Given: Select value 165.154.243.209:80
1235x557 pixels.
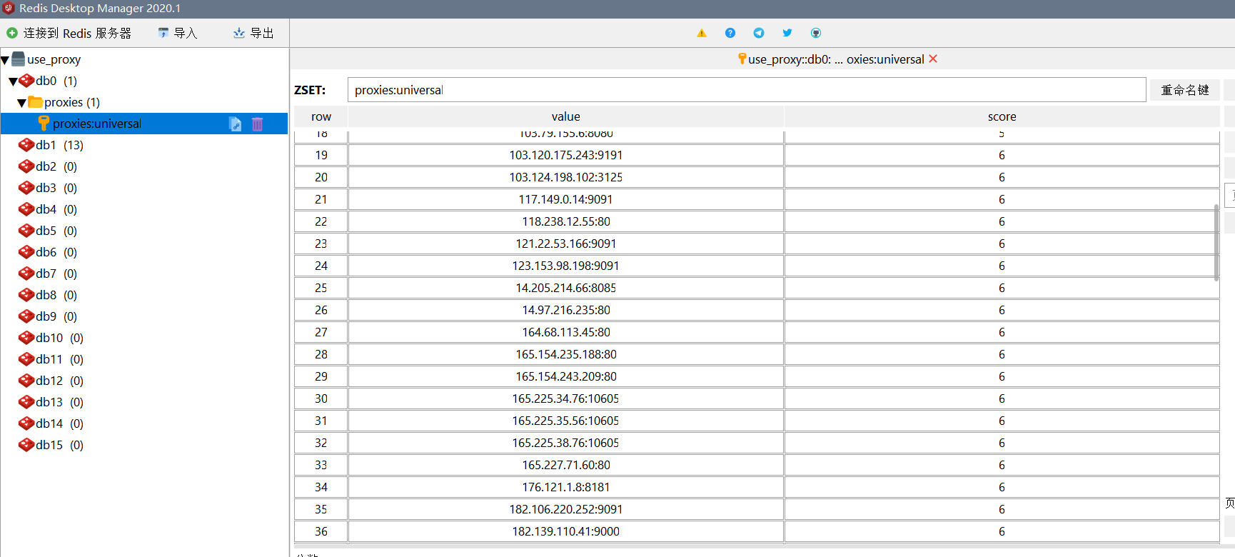Looking at the screenshot, I should point(566,376).
